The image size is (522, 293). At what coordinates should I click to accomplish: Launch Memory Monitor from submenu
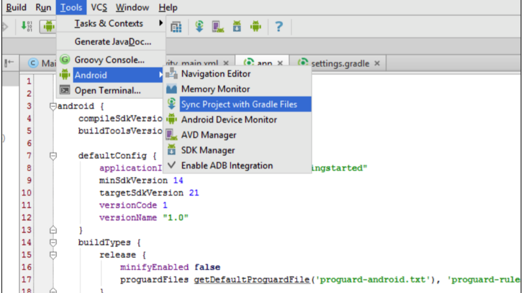pyautogui.click(x=238, y=89)
